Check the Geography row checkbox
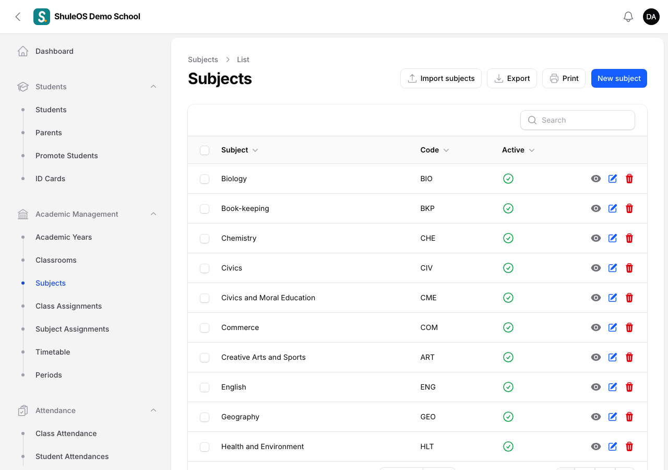 coord(205,417)
